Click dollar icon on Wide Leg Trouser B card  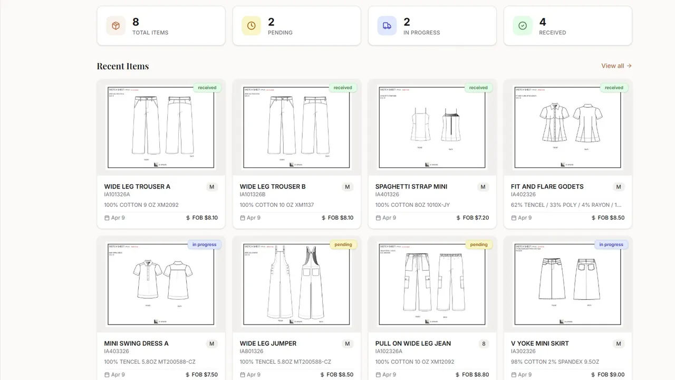point(323,217)
